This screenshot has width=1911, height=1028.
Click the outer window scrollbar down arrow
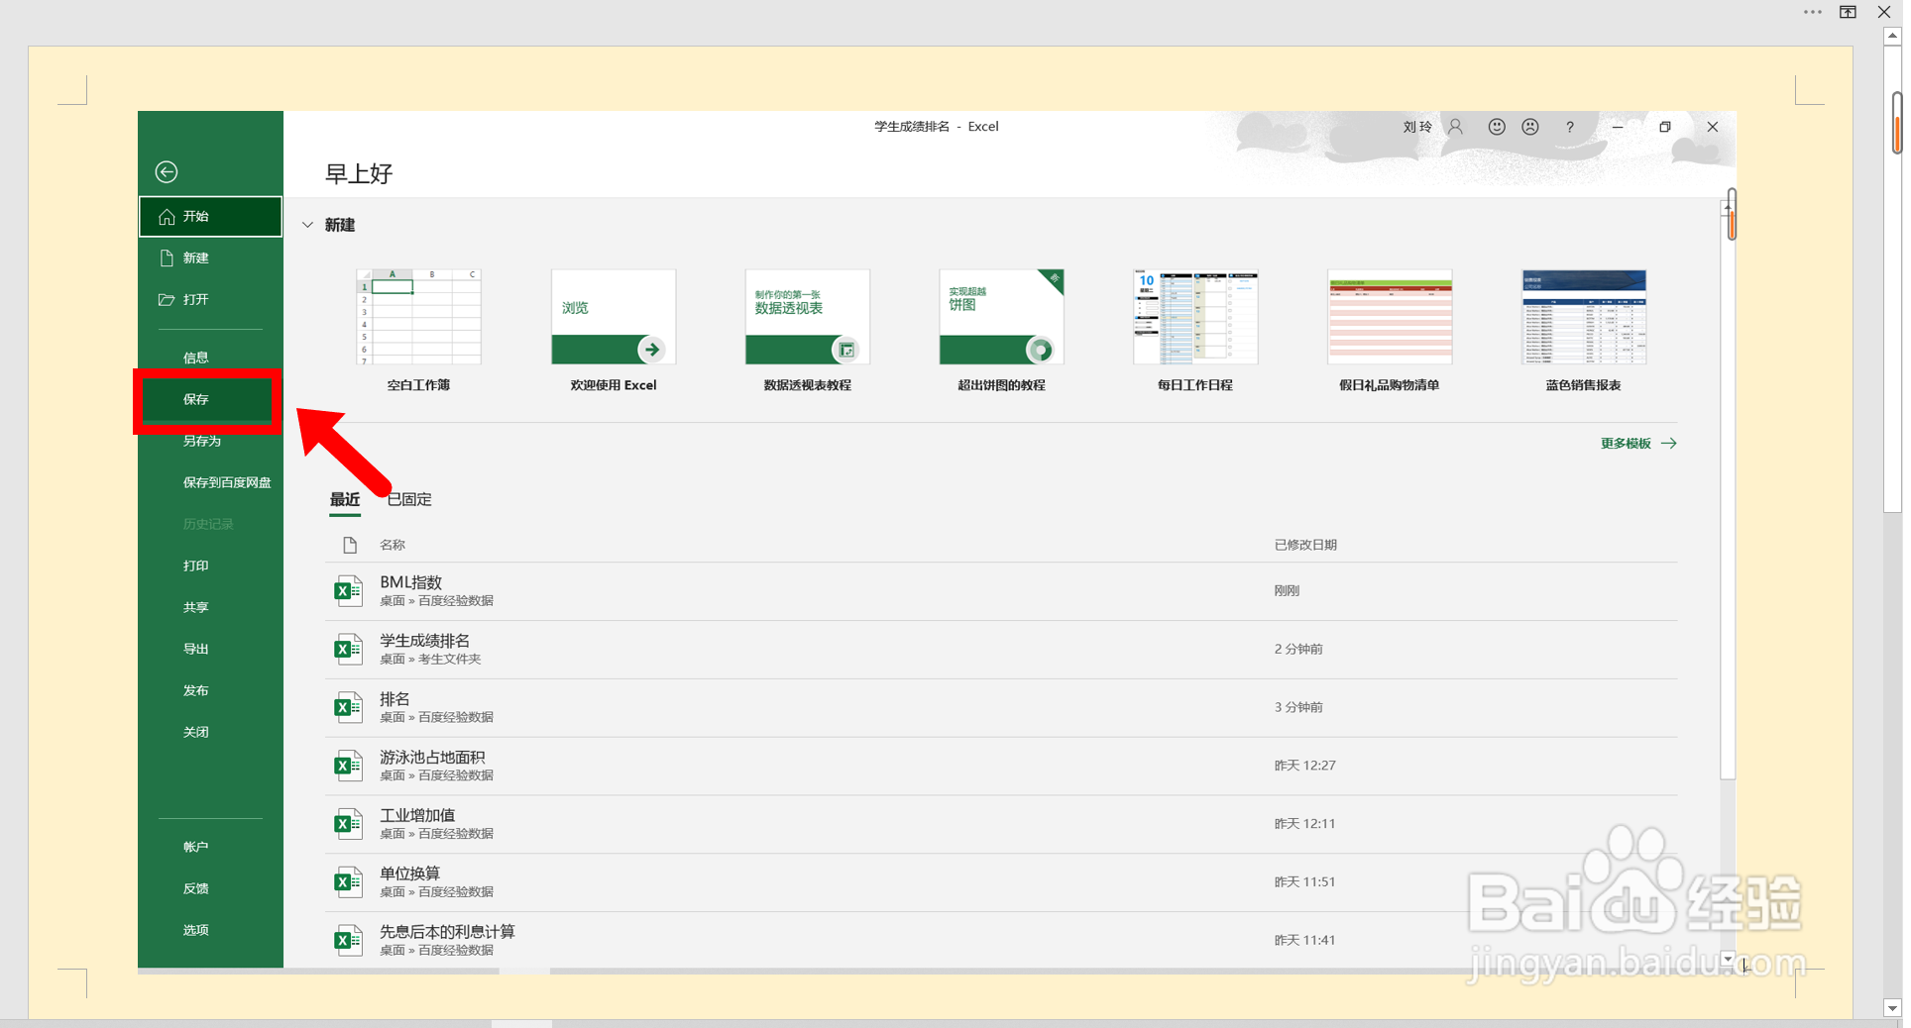tap(1892, 1009)
